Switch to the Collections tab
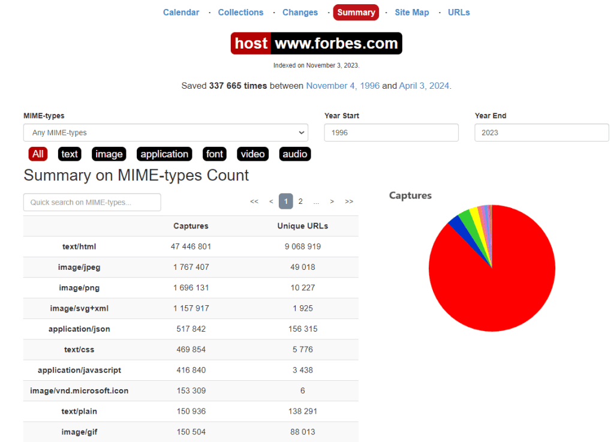 [x=240, y=13]
